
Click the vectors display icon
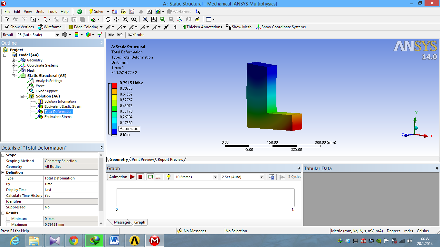100,35
